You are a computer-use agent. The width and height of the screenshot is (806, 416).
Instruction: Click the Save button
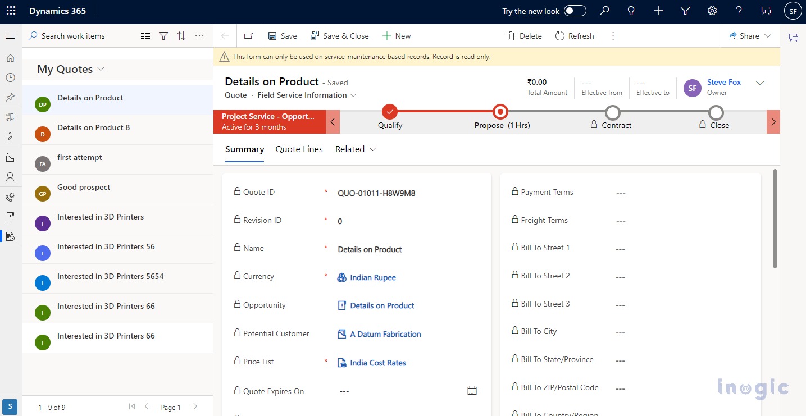283,36
